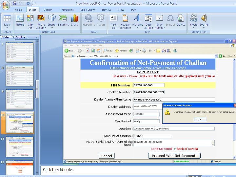Insert a Text Box

113,22
